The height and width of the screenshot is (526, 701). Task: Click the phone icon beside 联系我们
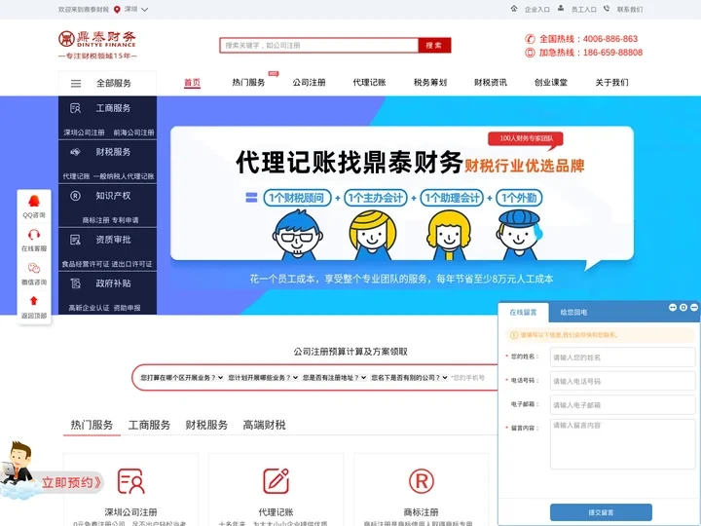[607, 9]
